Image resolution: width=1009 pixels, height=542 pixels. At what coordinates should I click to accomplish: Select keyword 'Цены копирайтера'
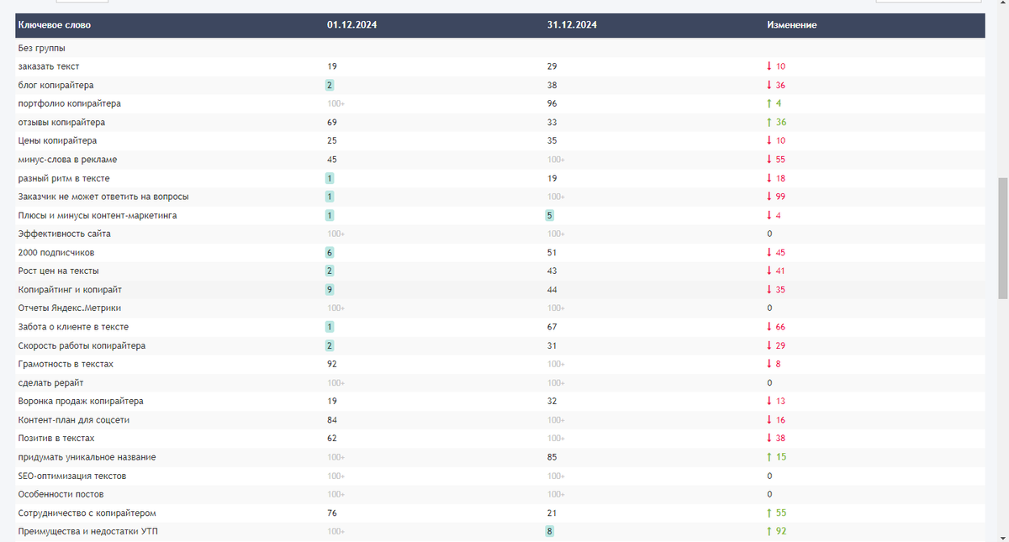pyautogui.click(x=57, y=140)
